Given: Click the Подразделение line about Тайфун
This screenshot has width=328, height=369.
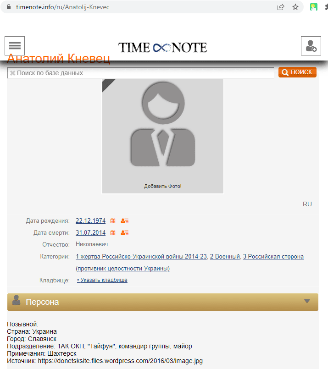Looking at the screenshot, I should click(x=100, y=346).
